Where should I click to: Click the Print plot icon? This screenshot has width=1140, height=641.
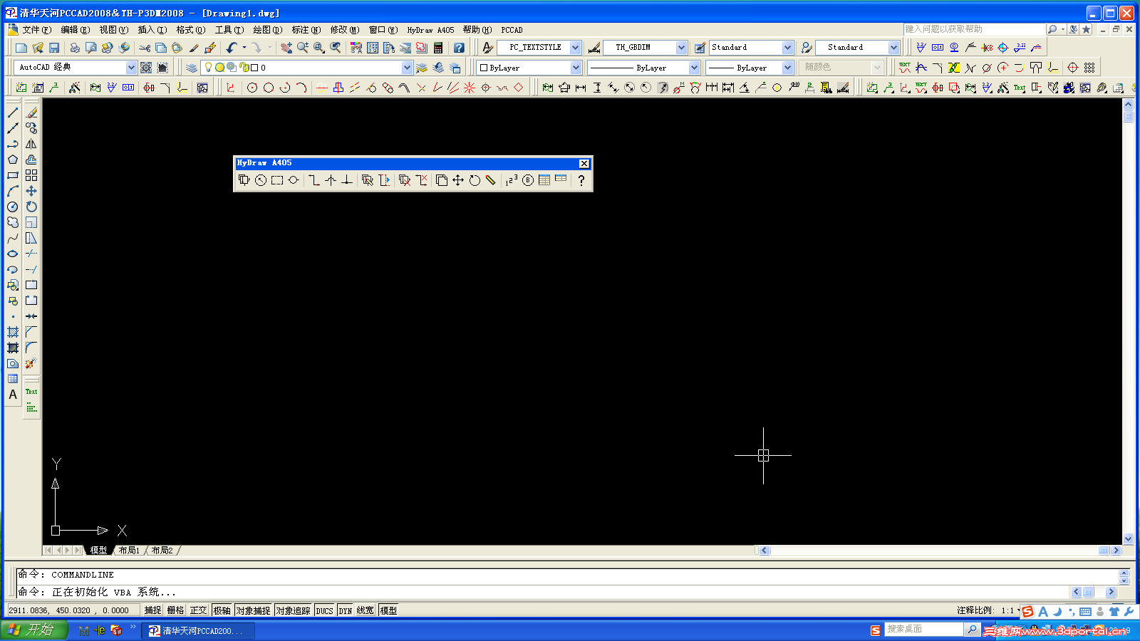tap(75, 48)
